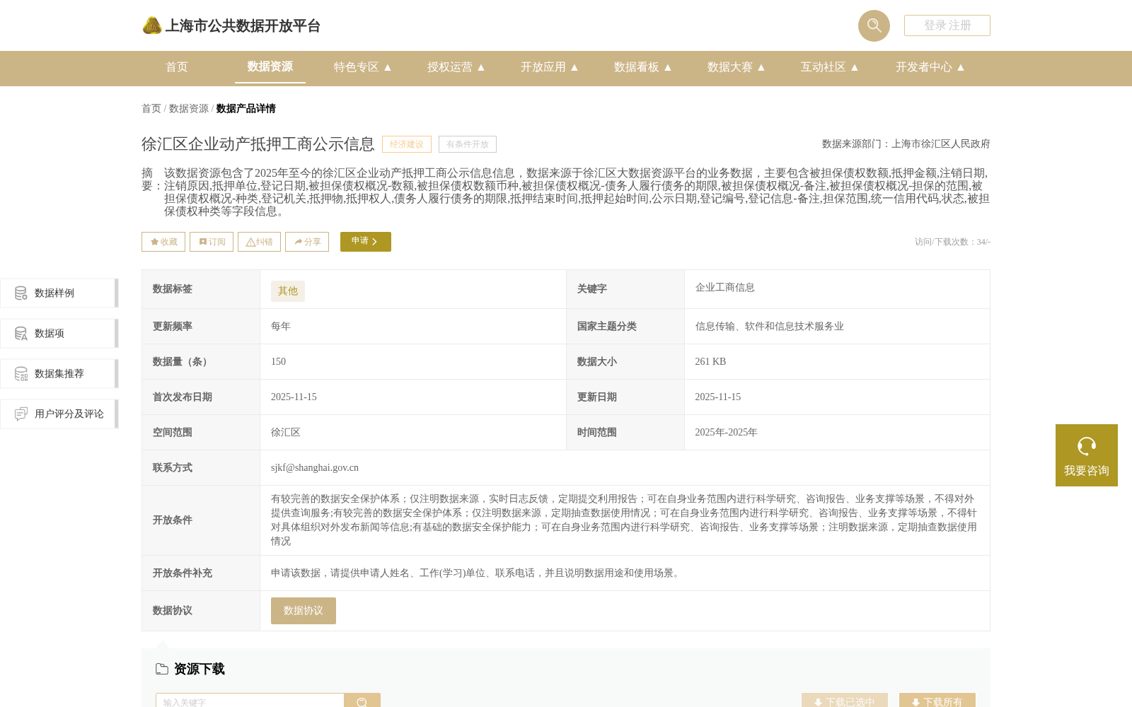Open 数据样例 sidebar item
Image resolution: width=1132 pixels, height=707 pixels.
point(59,293)
